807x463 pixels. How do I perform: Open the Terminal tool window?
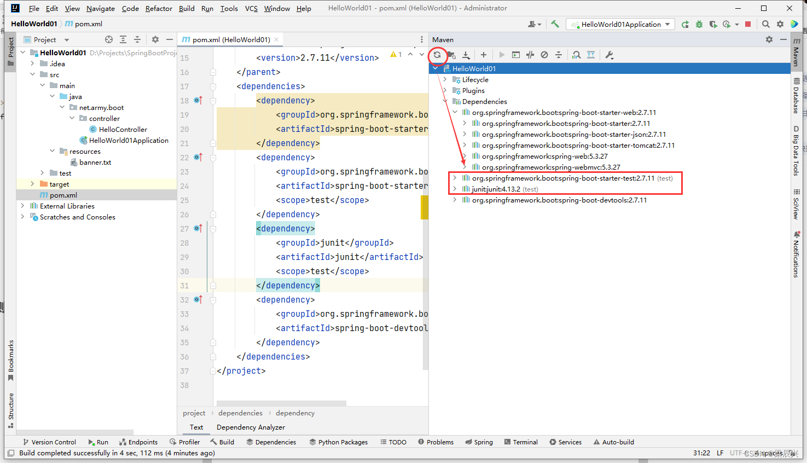521,442
